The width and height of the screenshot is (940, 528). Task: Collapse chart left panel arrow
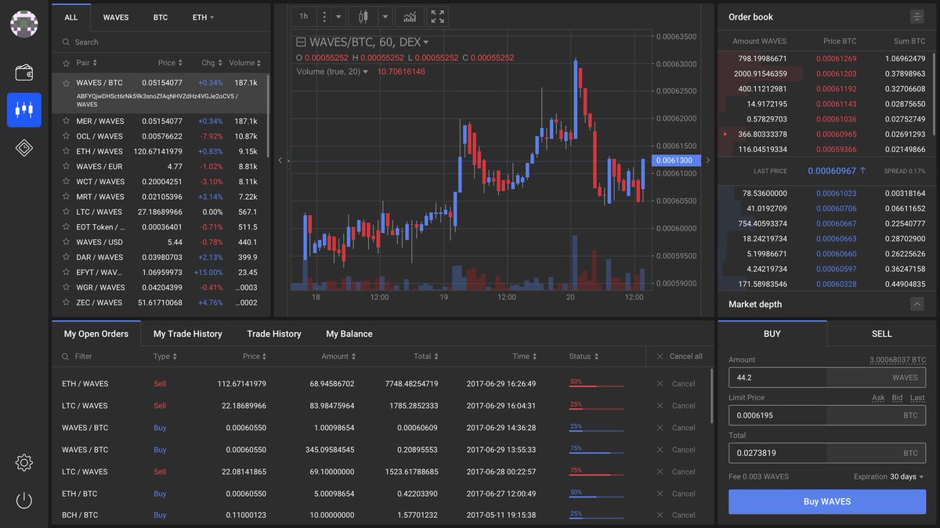click(x=280, y=160)
